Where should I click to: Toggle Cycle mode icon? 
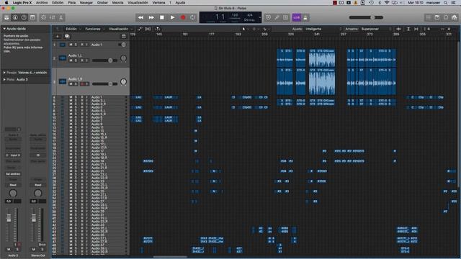(x=193, y=17)
